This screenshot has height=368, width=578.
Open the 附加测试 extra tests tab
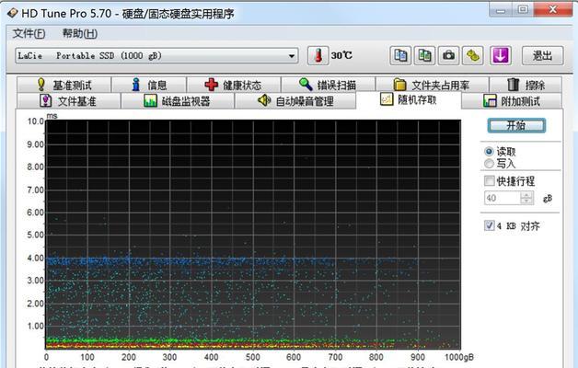point(512,101)
